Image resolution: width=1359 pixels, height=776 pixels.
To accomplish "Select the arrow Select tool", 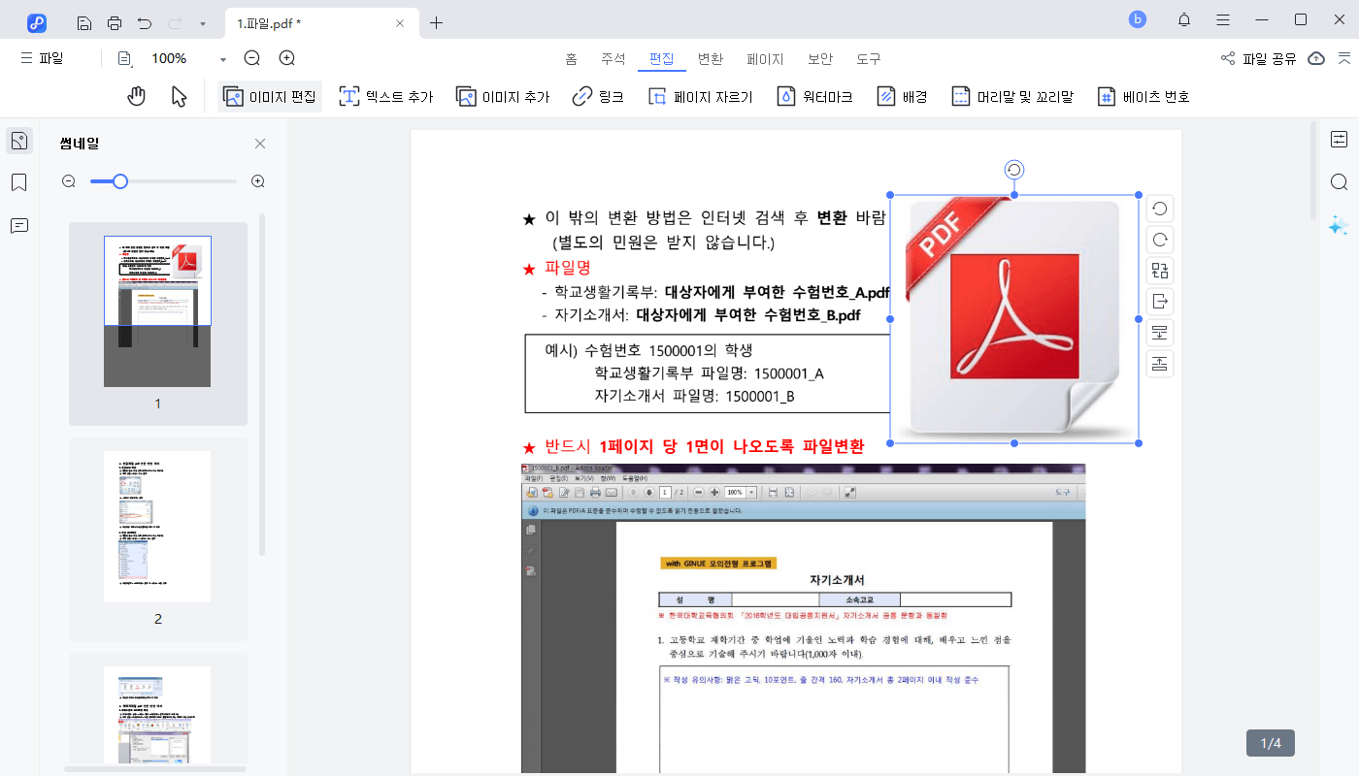I will coord(179,96).
